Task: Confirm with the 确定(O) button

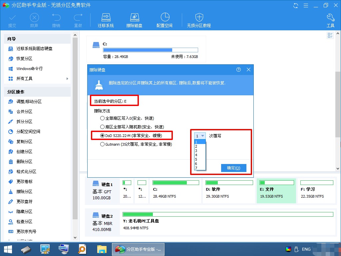Action: tap(233, 168)
